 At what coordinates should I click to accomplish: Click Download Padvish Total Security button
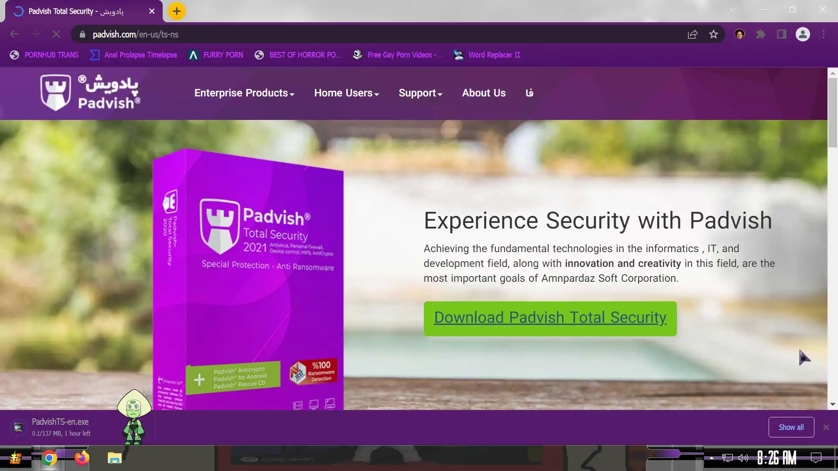point(550,318)
